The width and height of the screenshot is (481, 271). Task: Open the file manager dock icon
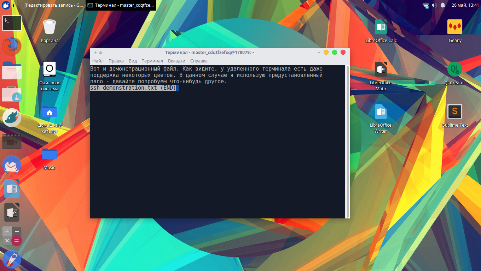[12, 70]
